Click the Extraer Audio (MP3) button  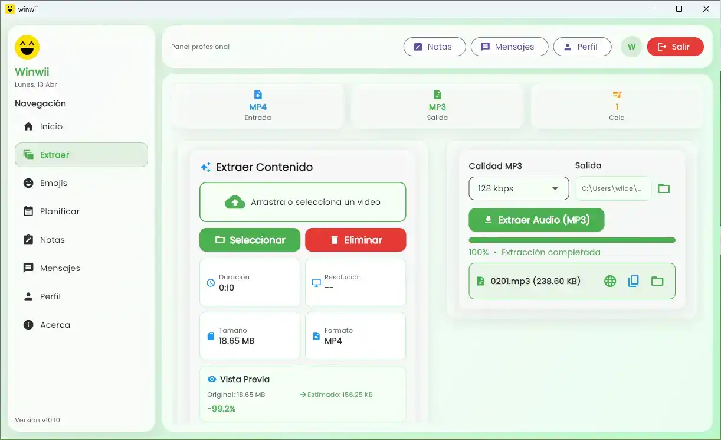click(536, 220)
